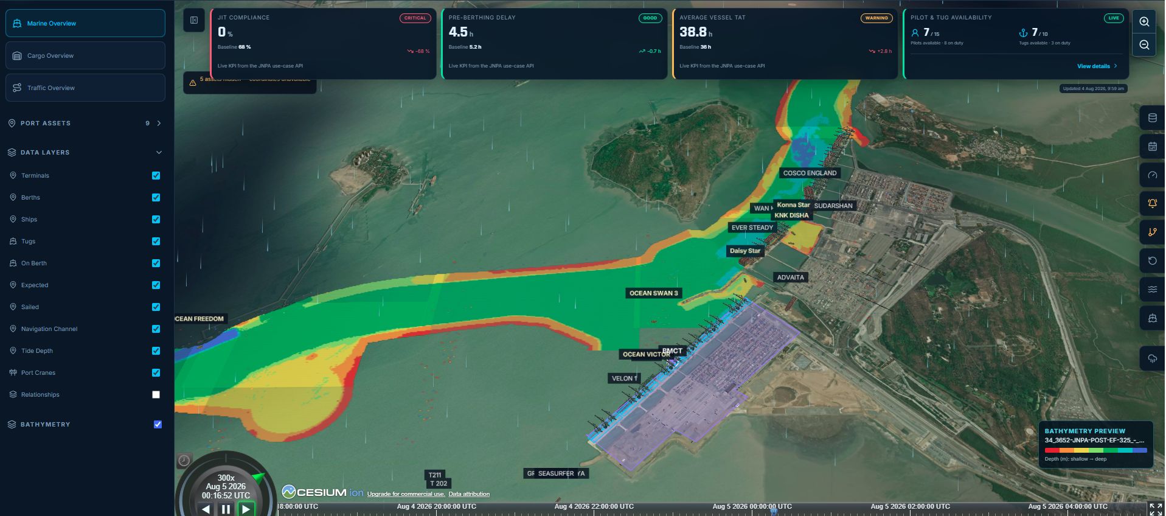Click the GOOD status badge
The height and width of the screenshot is (516, 1166).
tap(650, 18)
